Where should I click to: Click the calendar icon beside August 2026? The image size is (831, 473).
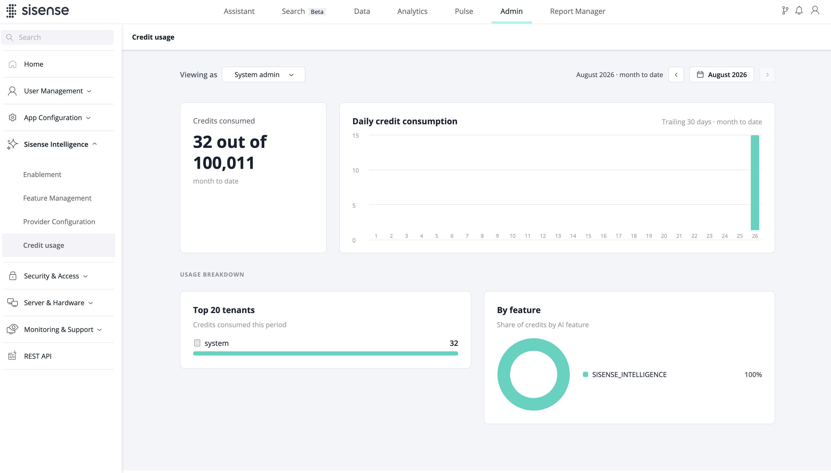[700, 75]
